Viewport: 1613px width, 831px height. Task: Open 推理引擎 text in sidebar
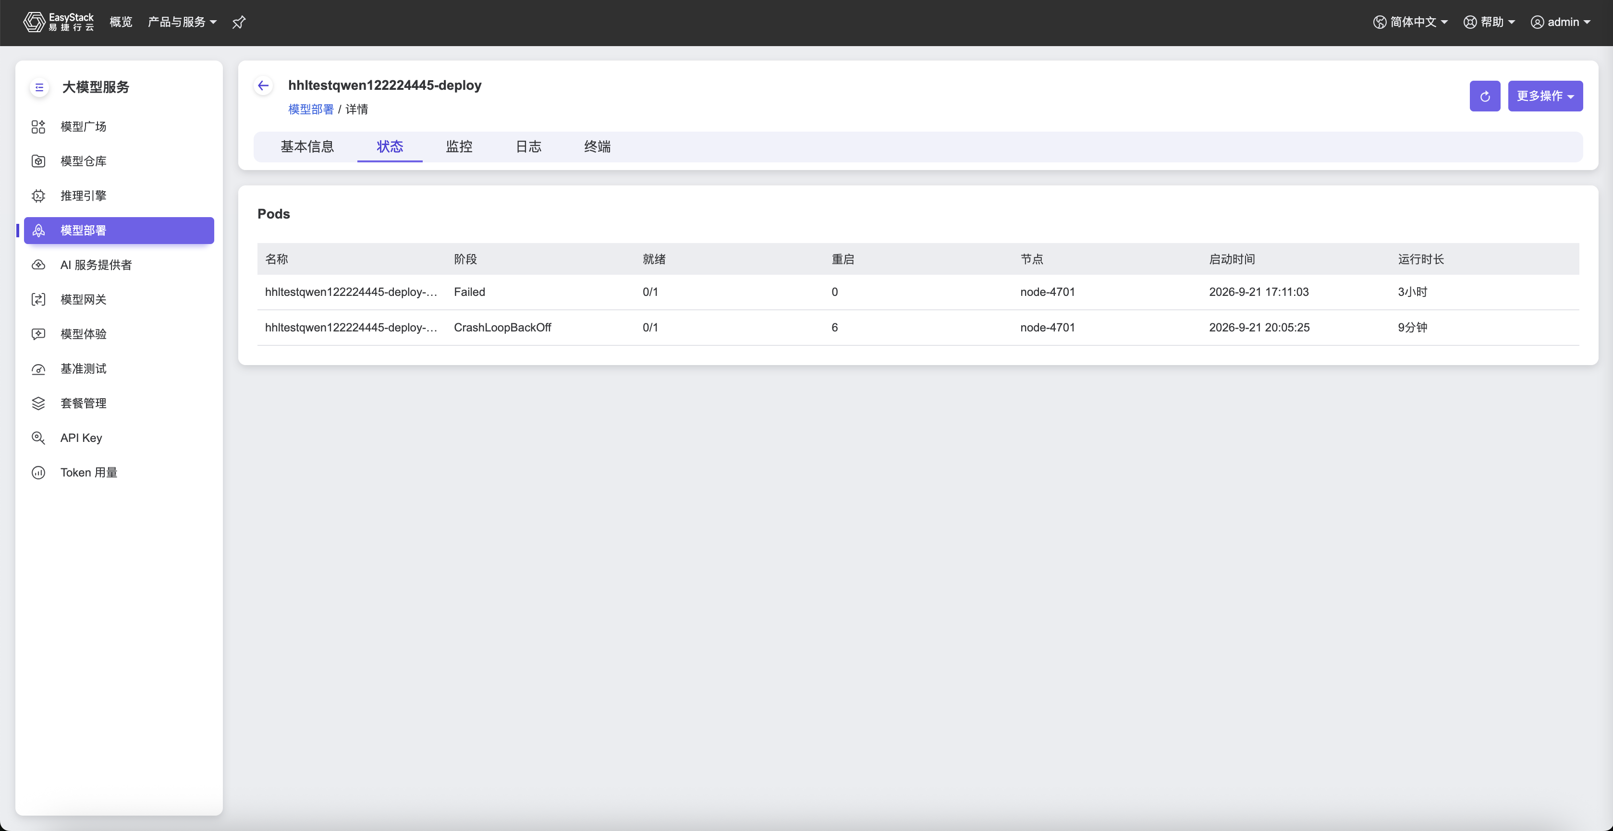click(83, 196)
